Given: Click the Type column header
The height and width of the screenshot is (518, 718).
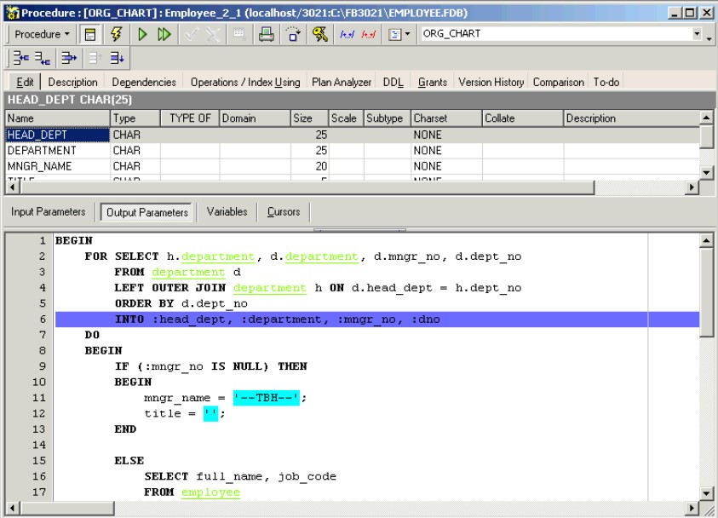Looking at the screenshot, I should coord(135,118).
